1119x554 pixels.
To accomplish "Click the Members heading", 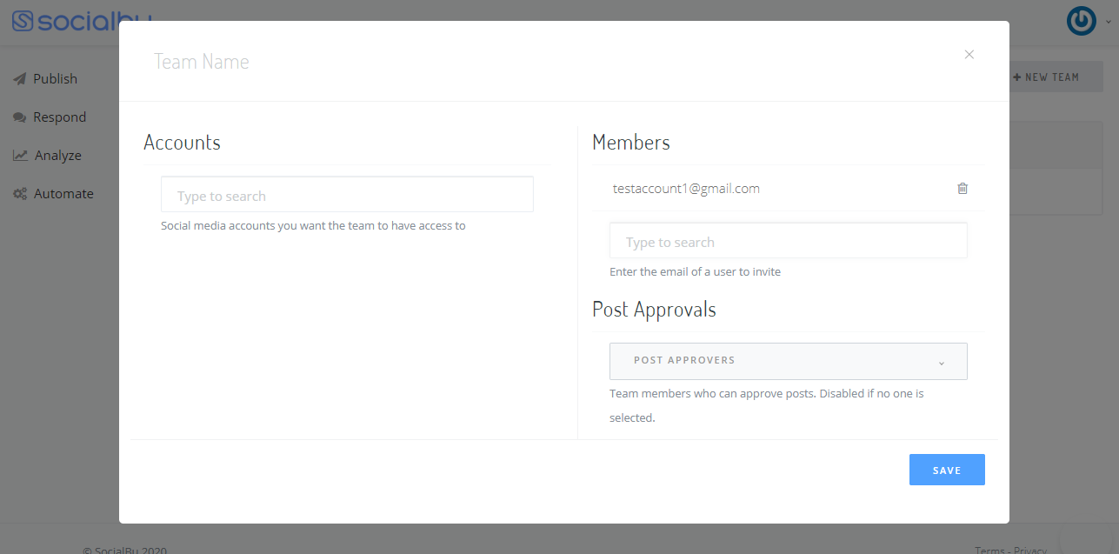I will [631, 143].
